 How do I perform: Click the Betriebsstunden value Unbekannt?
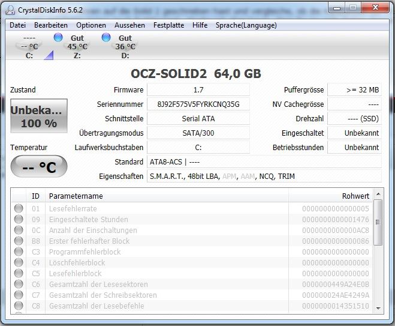tap(354, 147)
